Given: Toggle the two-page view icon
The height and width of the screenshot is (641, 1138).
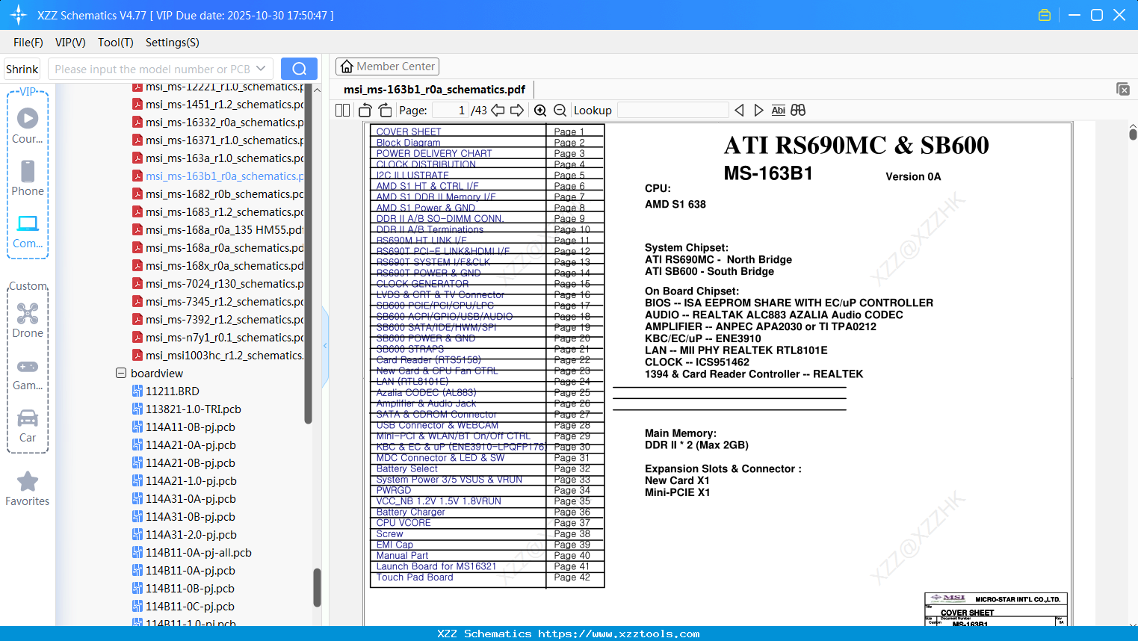Looking at the screenshot, I should (x=343, y=111).
